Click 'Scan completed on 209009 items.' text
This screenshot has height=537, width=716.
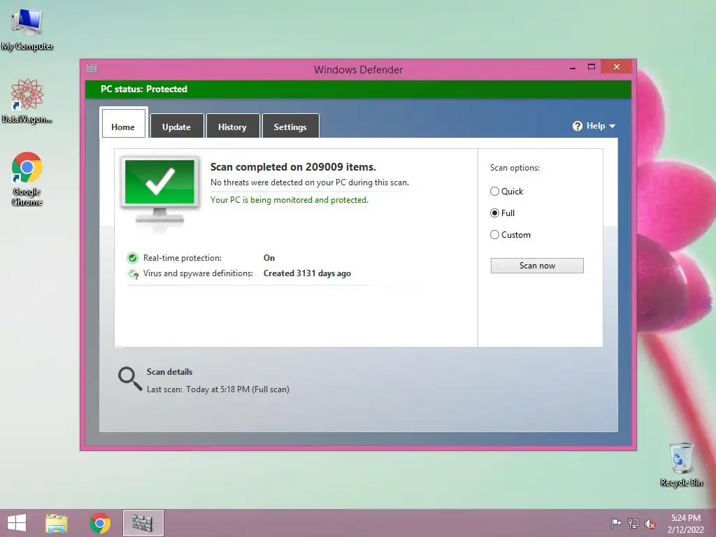[x=293, y=167]
